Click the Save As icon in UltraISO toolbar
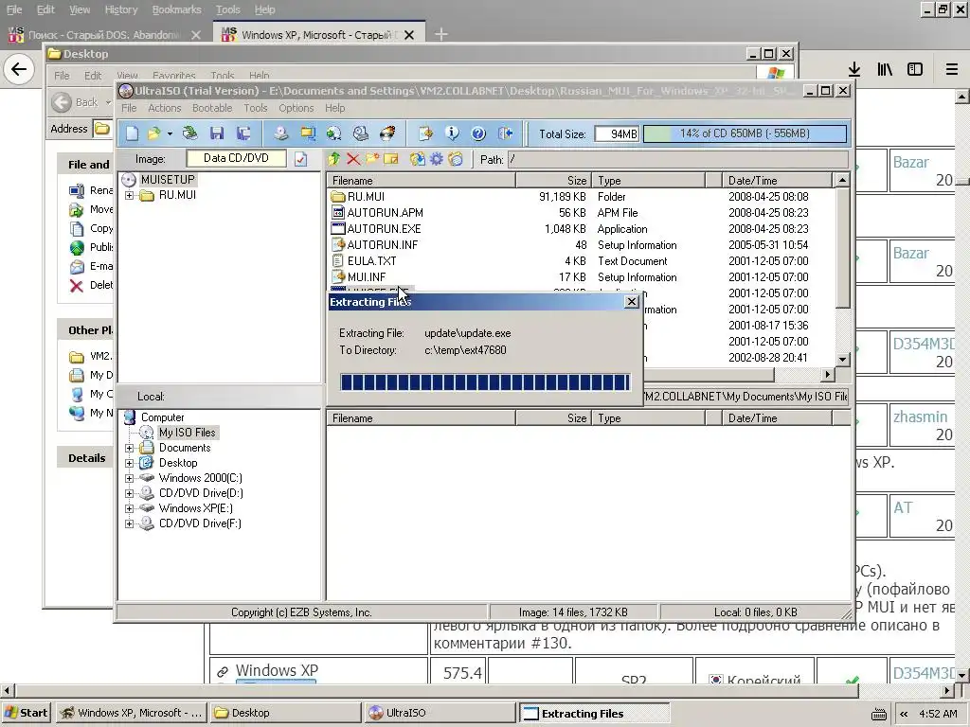970x727 pixels. pos(243,133)
